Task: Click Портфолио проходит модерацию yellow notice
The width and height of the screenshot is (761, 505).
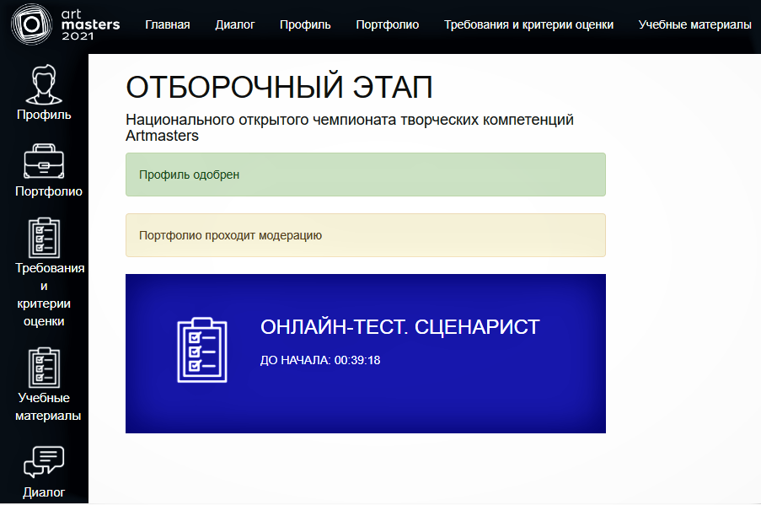Action: (366, 235)
